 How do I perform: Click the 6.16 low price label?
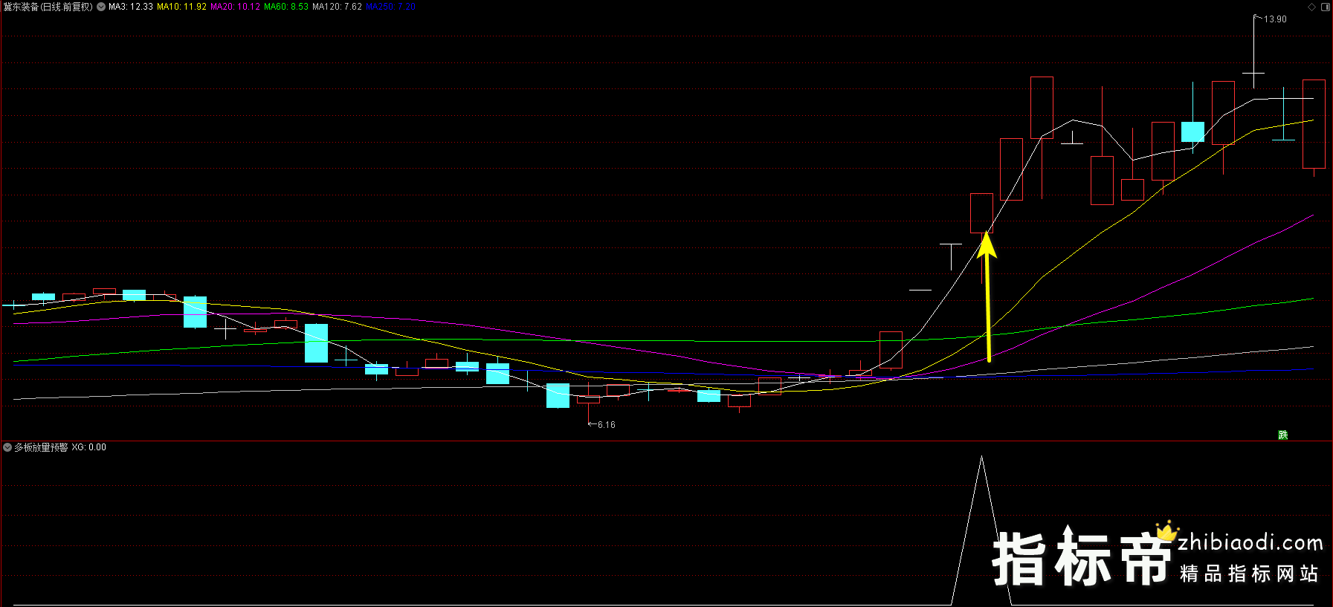pyautogui.click(x=606, y=425)
